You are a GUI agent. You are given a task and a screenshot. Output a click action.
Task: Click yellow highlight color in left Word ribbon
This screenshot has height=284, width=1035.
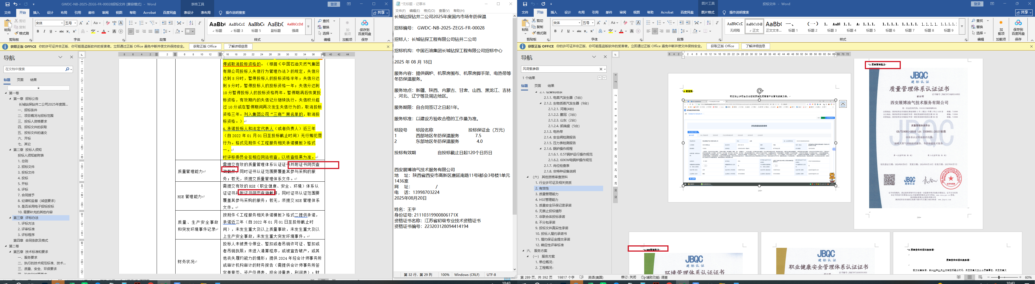point(93,31)
